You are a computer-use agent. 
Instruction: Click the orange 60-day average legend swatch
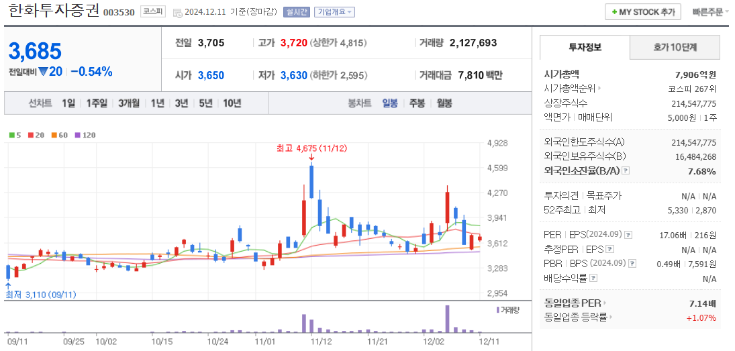click(x=54, y=136)
